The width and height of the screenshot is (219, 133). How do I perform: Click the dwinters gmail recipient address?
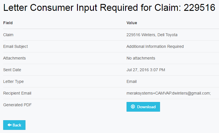coord(169,93)
